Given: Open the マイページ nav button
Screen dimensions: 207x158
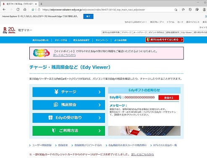Looking at the screenshot, I should (126, 32).
